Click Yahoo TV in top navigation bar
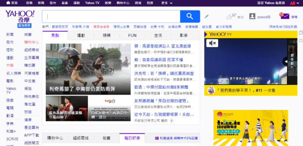This screenshot has width=303, height=146. click(92, 3)
